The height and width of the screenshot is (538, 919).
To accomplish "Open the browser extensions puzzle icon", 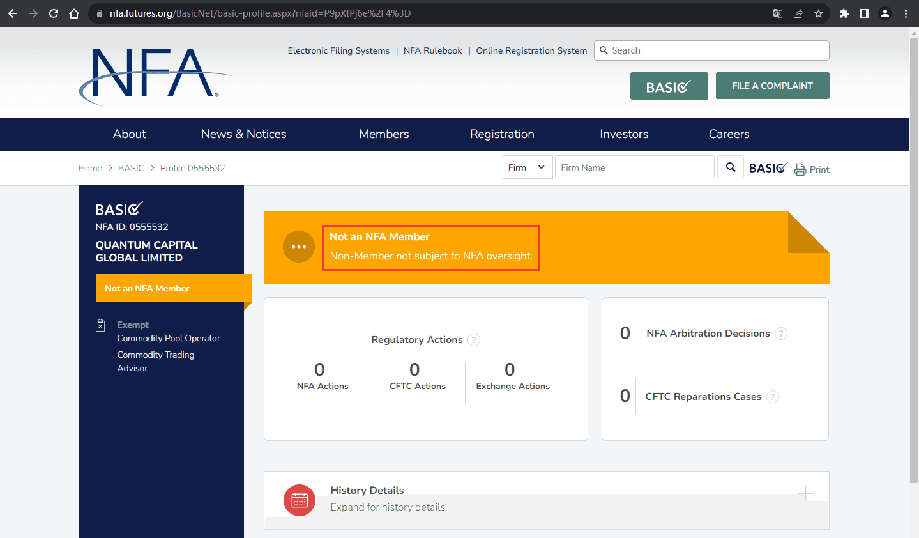I will [x=844, y=13].
